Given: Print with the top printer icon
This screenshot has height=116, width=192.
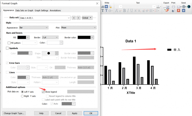Looking at the screenshot, I should point(173,7).
